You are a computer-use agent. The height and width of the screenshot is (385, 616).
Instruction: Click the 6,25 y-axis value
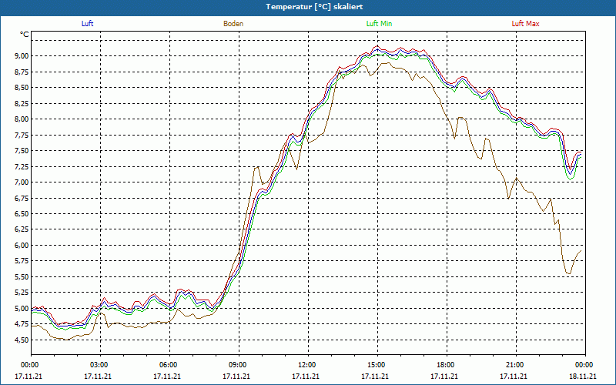[22, 229]
